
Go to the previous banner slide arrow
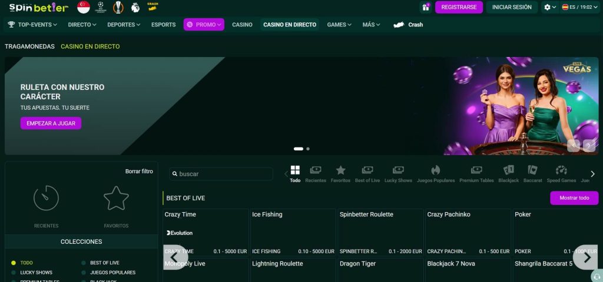point(574,146)
